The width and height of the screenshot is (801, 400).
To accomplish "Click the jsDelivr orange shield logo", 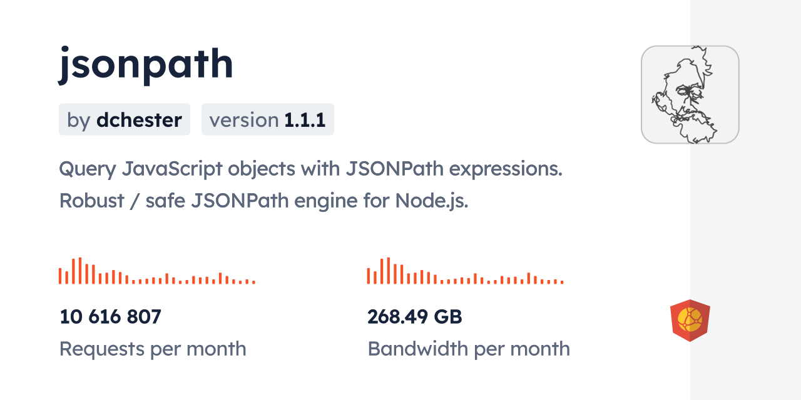I will pyautogui.click(x=690, y=321).
